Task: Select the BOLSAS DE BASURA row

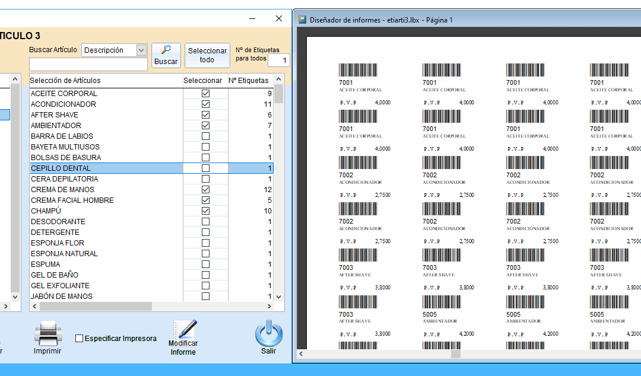Action: click(x=151, y=157)
